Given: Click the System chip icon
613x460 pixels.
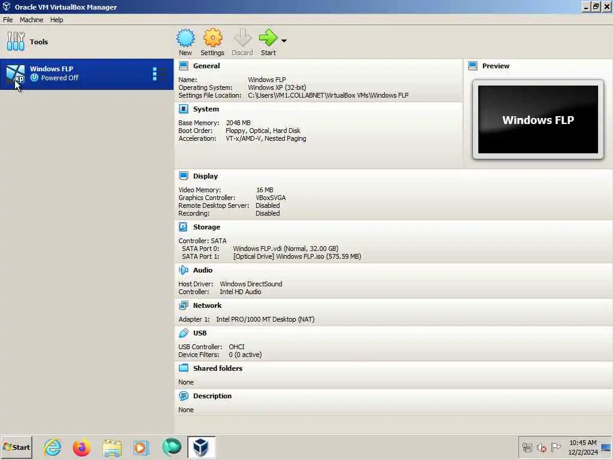Looking at the screenshot, I should tap(183, 109).
